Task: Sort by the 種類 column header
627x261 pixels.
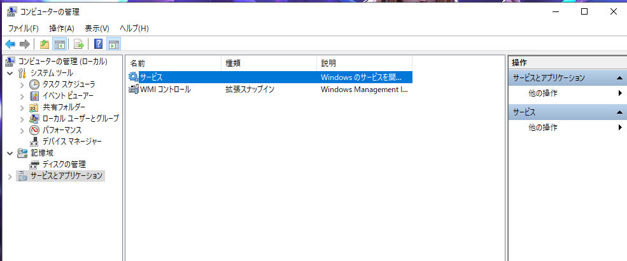Action: pyautogui.click(x=269, y=63)
